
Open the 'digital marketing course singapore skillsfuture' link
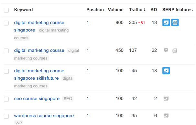[x=39, y=74]
